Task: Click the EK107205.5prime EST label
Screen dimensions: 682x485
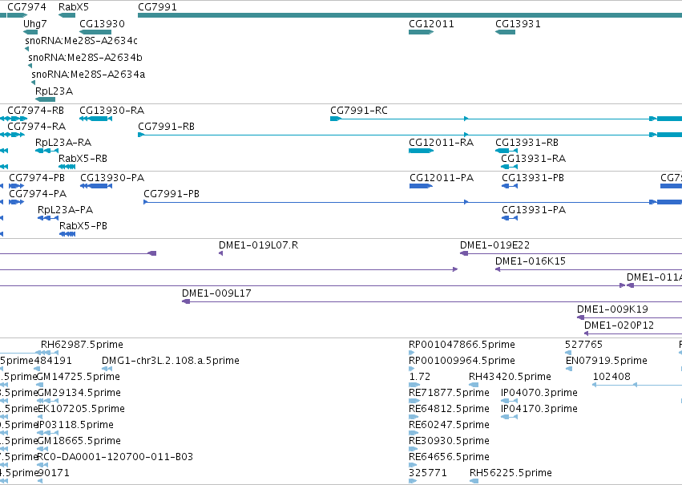Action: pos(81,410)
